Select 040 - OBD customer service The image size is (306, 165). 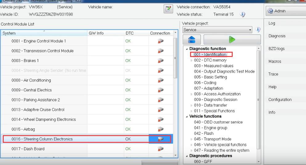[x=218, y=122]
